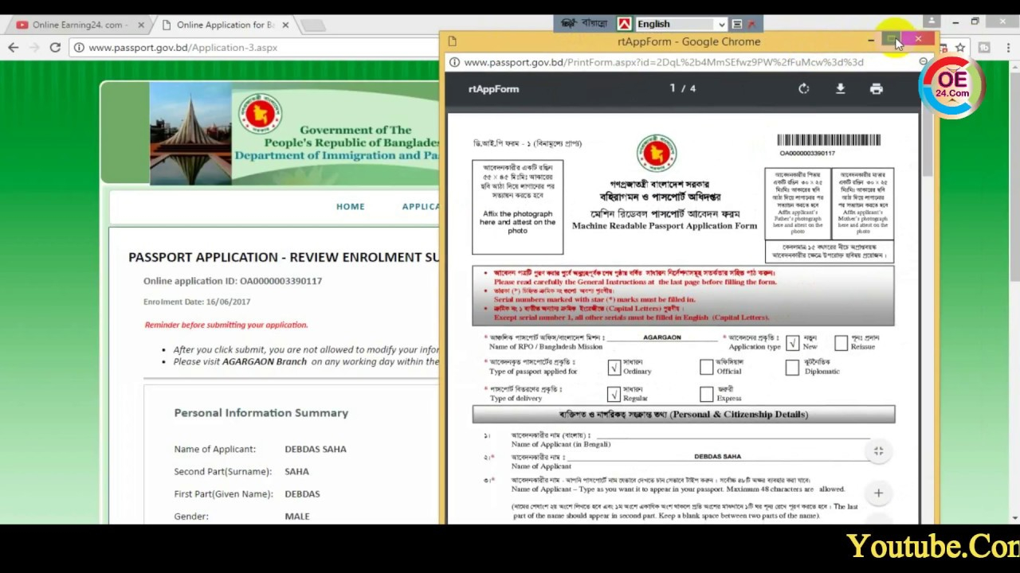
Task: Download the passport application PDF
Action: pyautogui.click(x=840, y=89)
